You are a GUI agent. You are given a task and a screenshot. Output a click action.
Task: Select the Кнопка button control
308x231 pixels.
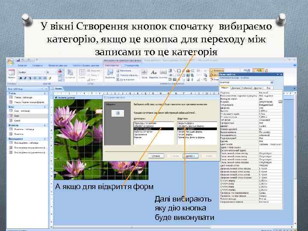coord(163,74)
